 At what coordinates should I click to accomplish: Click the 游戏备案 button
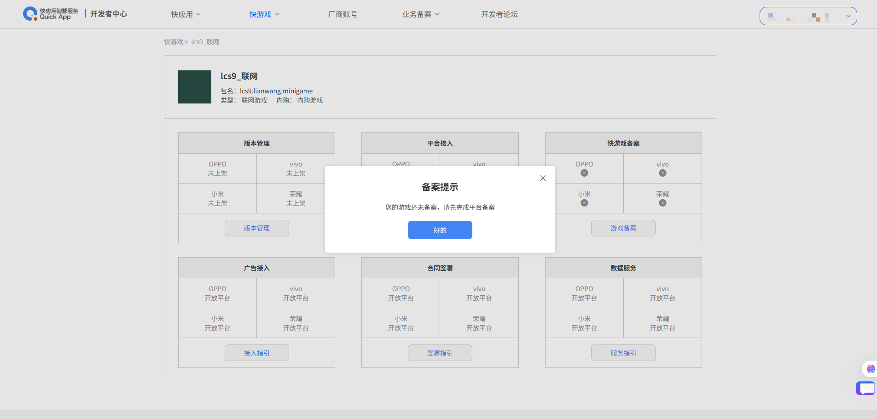tap(623, 228)
